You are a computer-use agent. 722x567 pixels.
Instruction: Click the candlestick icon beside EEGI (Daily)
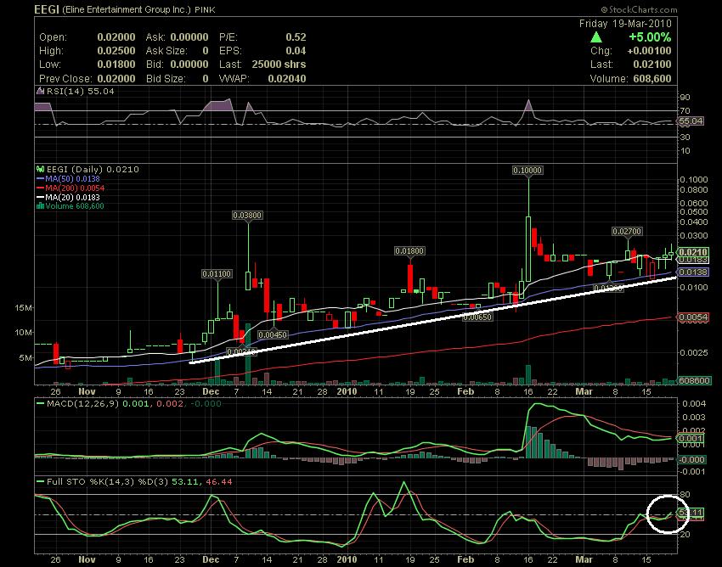[40, 170]
